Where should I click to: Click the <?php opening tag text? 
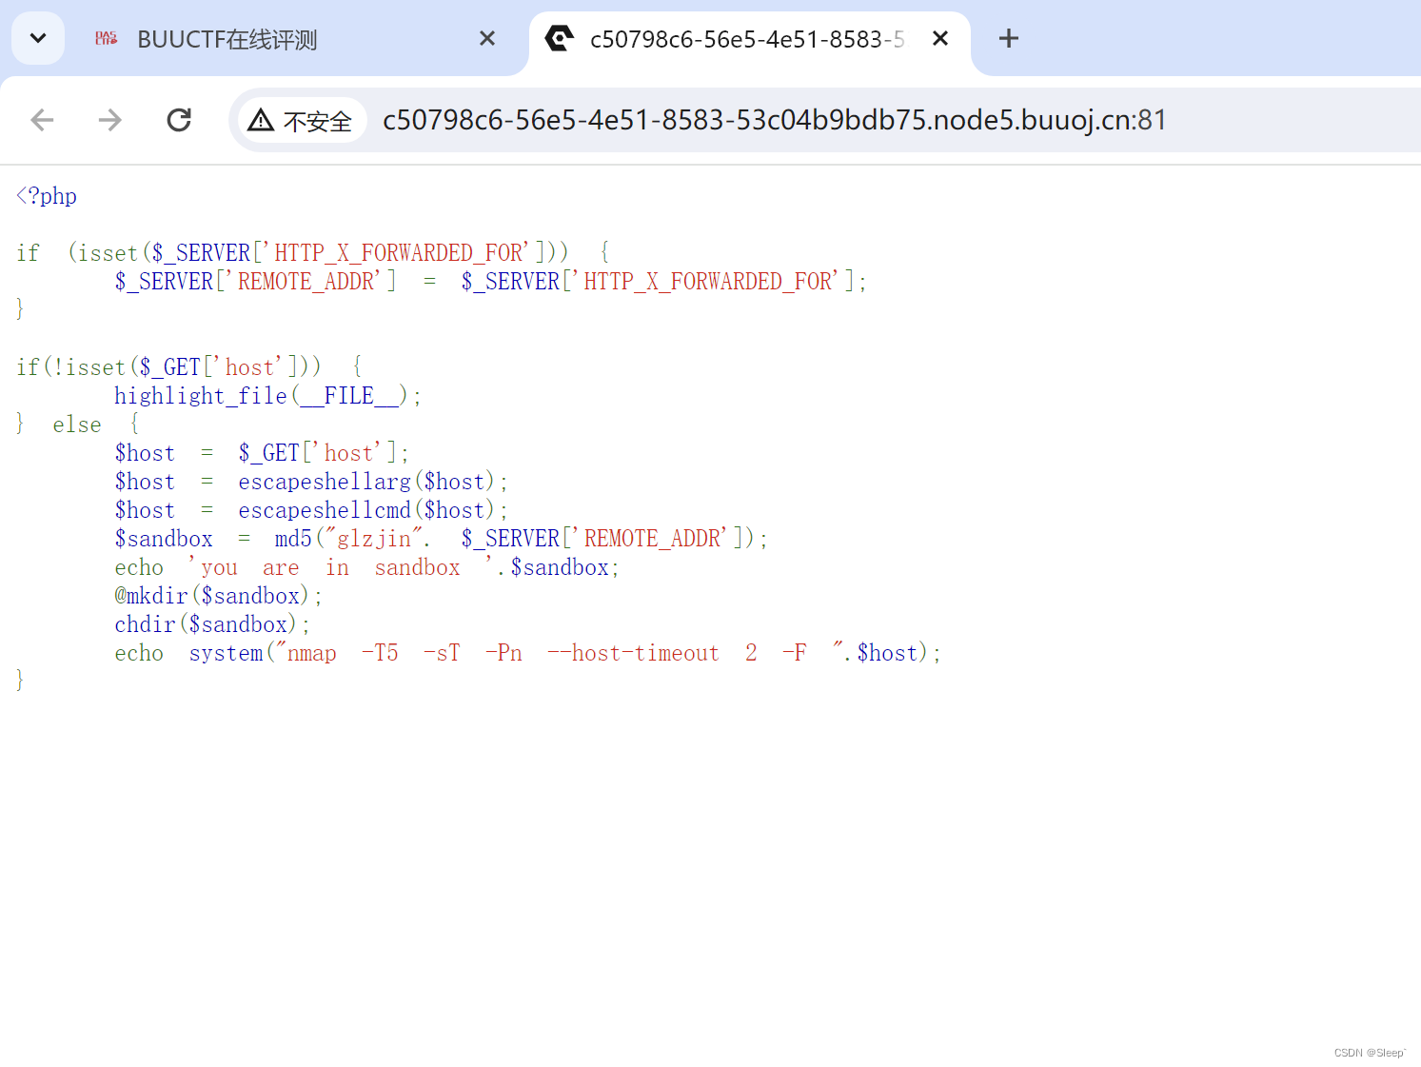[46, 195]
